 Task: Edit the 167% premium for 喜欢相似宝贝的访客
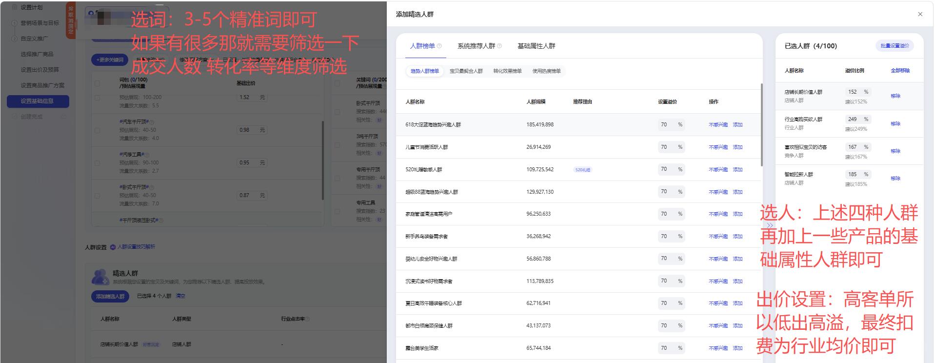(858, 147)
